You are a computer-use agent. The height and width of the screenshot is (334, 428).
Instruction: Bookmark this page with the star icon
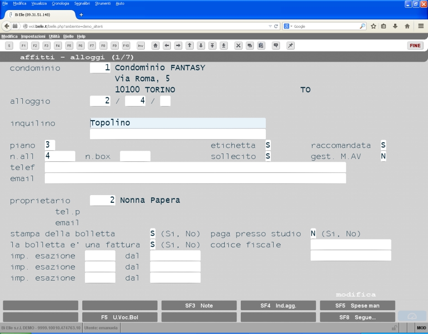click(373, 26)
